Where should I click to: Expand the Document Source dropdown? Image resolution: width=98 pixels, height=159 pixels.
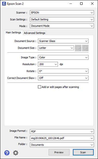(63, 41)
